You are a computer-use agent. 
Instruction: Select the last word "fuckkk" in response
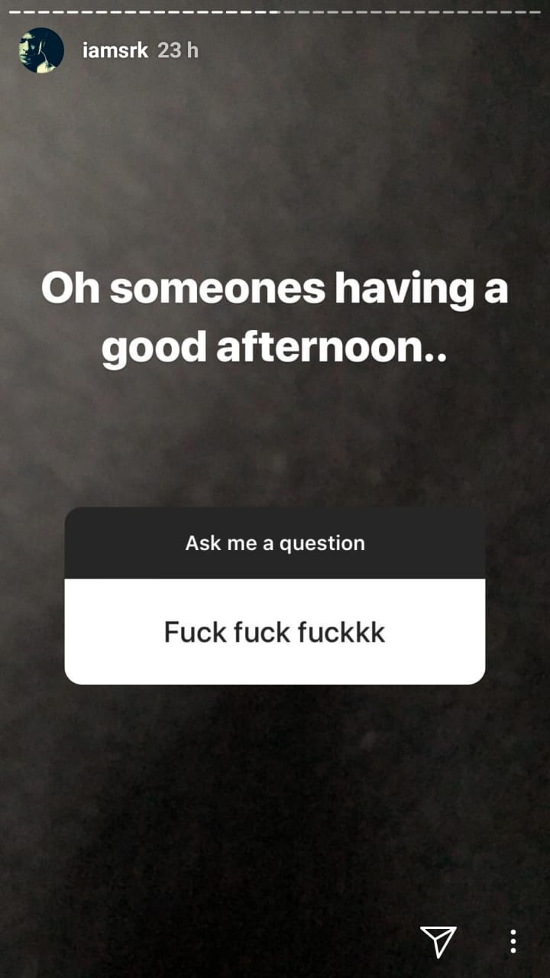pyautogui.click(x=341, y=633)
